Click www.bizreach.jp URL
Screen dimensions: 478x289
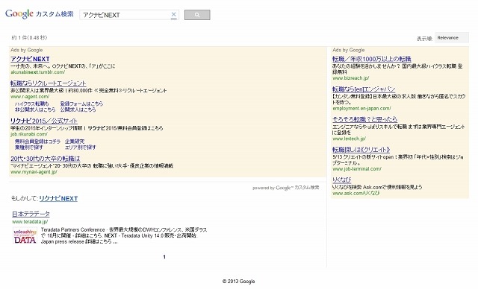pos(350,78)
